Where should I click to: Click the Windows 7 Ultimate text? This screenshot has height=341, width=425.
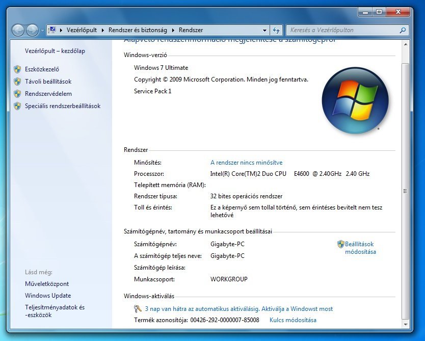pos(161,68)
